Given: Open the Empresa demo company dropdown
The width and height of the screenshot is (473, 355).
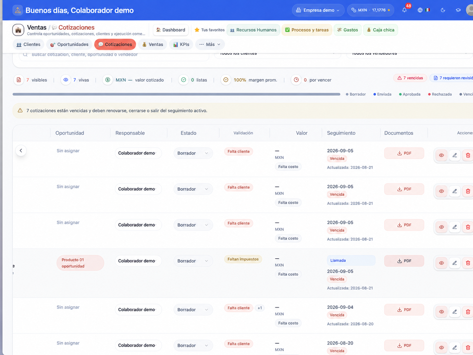Looking at the screenshot, I should [318, 10].
